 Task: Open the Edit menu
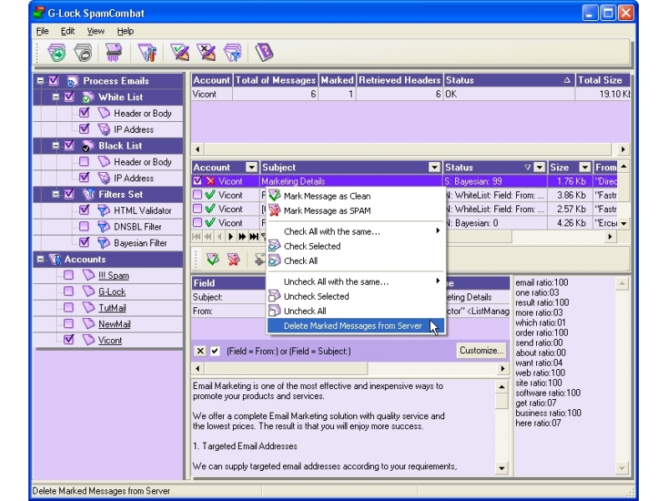pos(68,31)
